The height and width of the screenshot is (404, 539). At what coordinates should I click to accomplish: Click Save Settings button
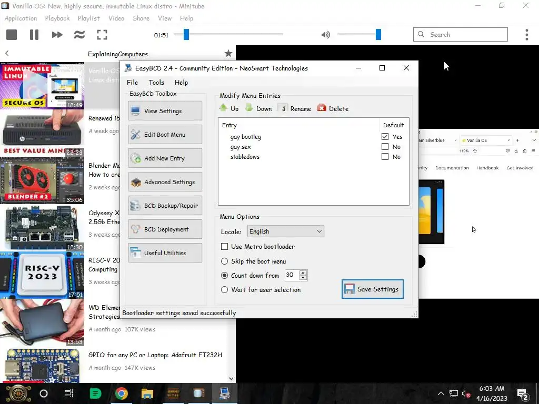[372, 289]
